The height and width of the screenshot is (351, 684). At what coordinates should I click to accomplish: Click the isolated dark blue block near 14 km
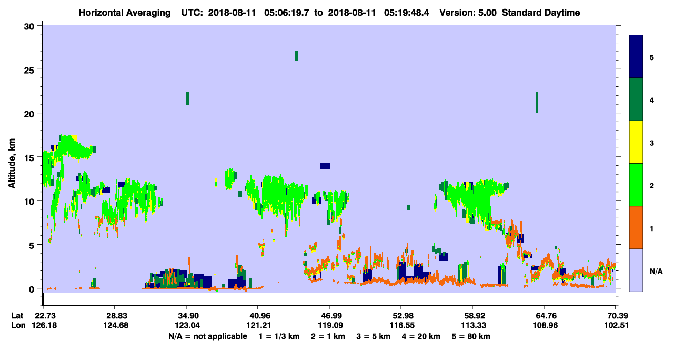(325, 166)
